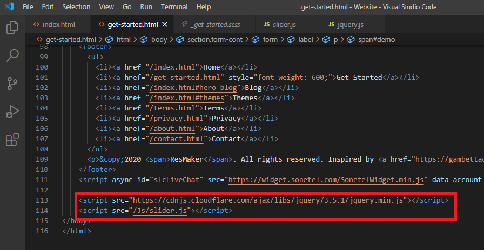Click the closing footer tag on line 110

[98, 170]
